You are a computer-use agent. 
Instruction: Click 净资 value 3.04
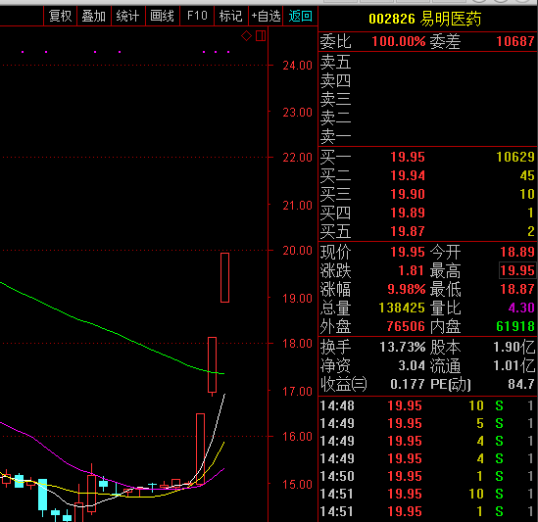[412, 365]
